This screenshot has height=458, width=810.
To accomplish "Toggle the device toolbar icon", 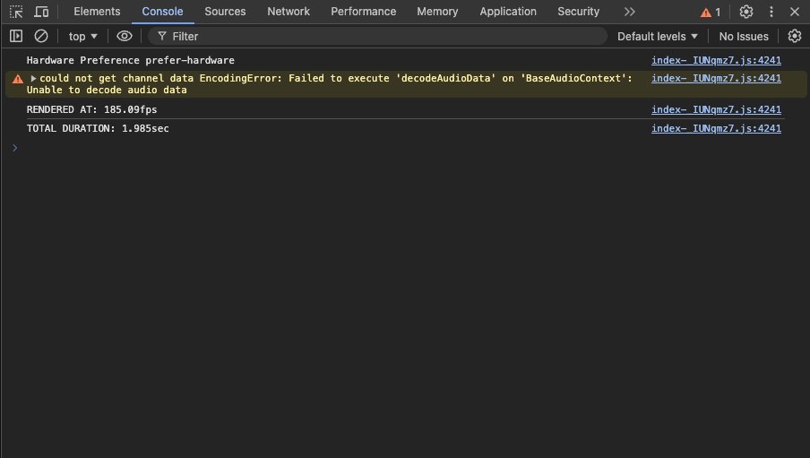I will [x=41, y=12].
